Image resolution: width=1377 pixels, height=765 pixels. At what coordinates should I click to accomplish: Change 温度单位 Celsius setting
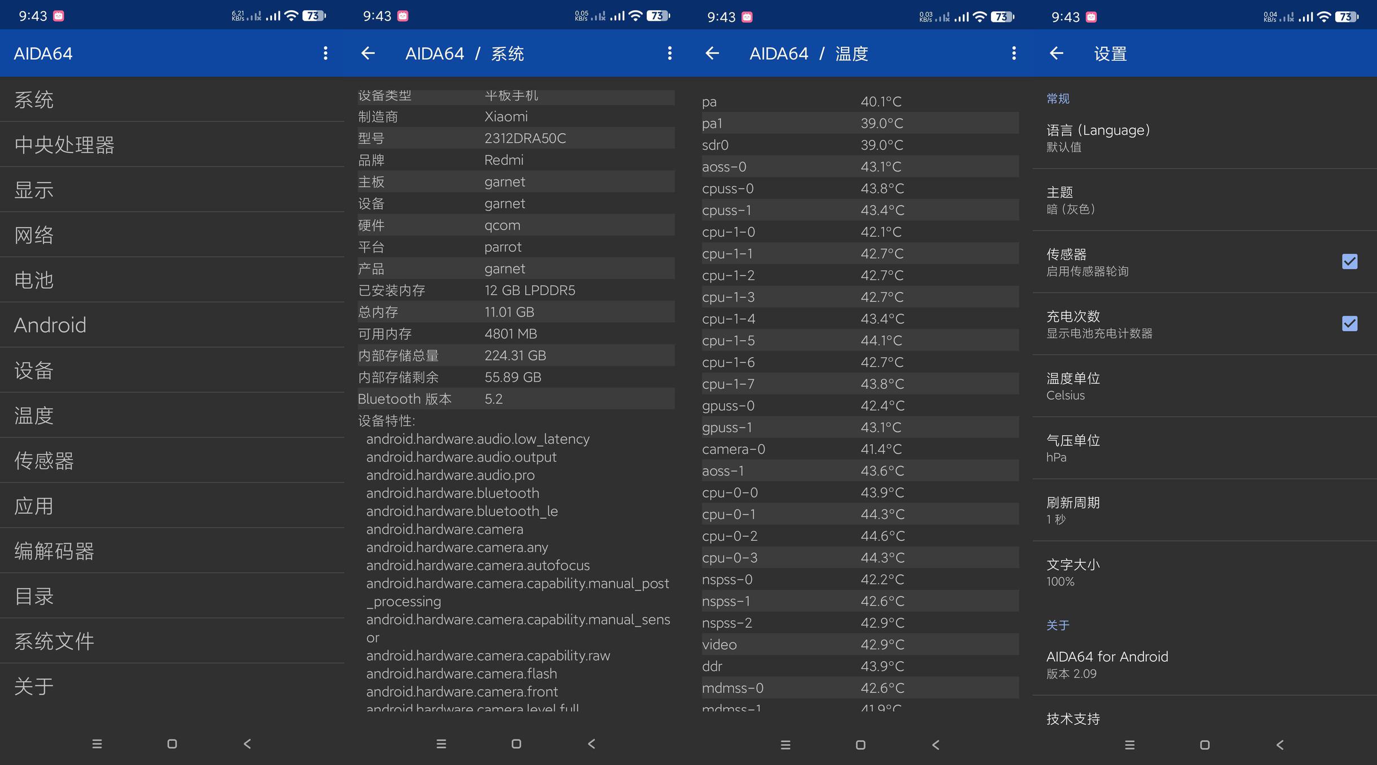pos(1205,386)
